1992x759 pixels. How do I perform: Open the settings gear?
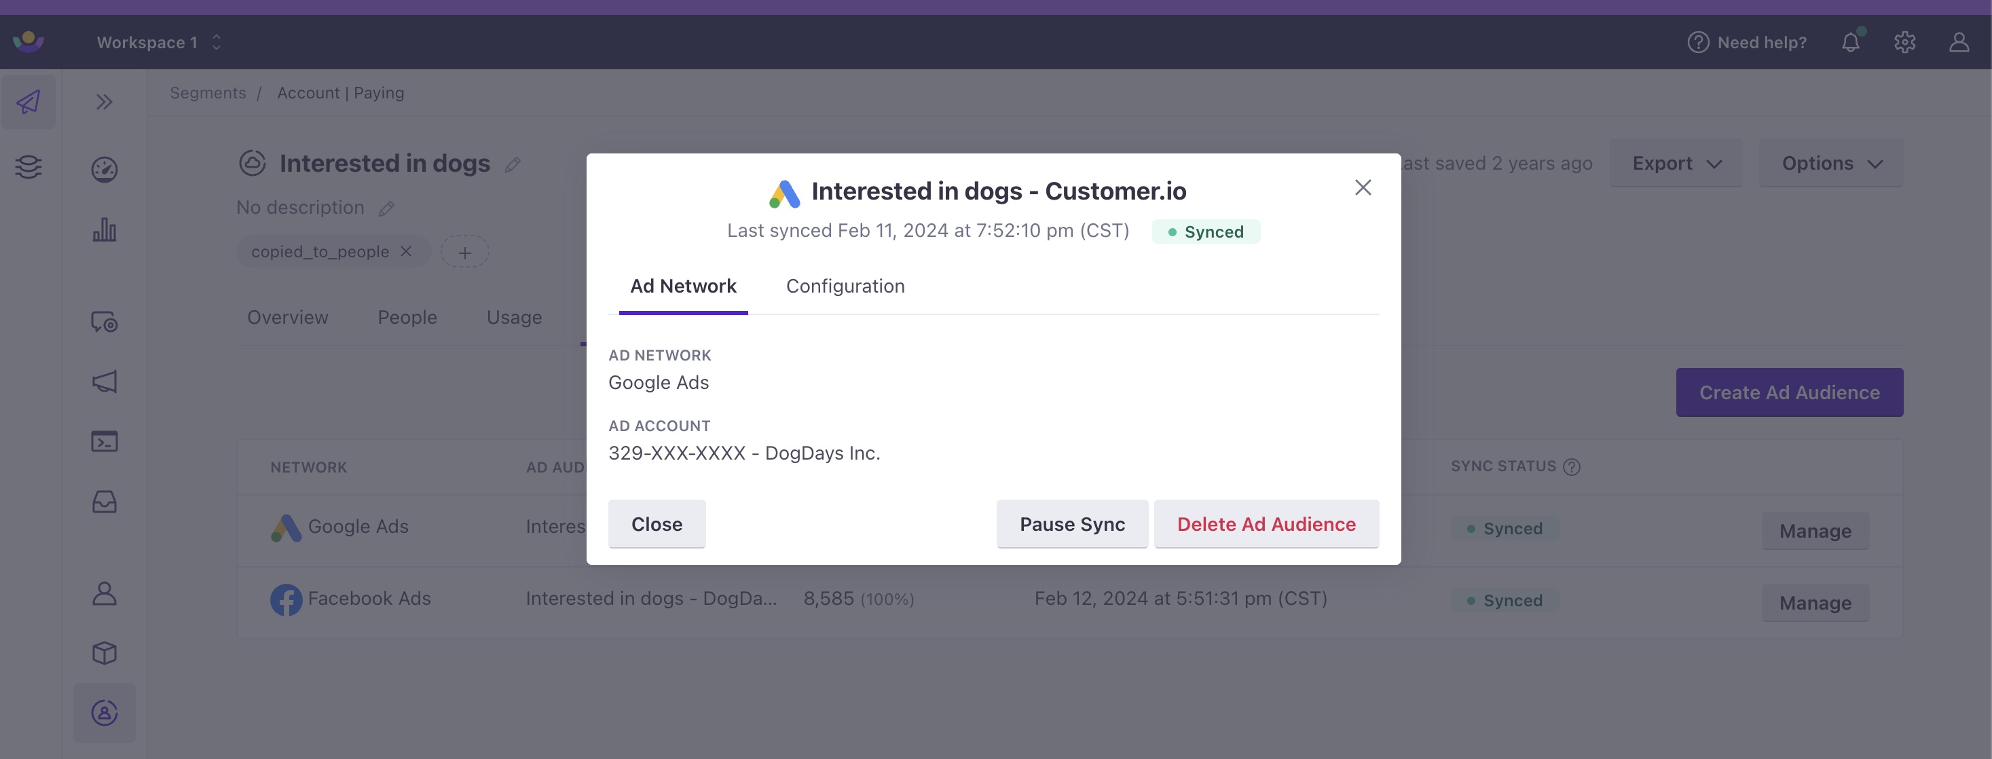click(1904, 41)
